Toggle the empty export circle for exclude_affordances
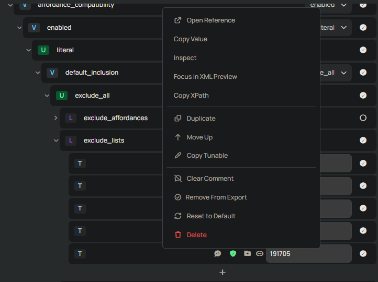The image size is (378, 282). pos(363,118)
